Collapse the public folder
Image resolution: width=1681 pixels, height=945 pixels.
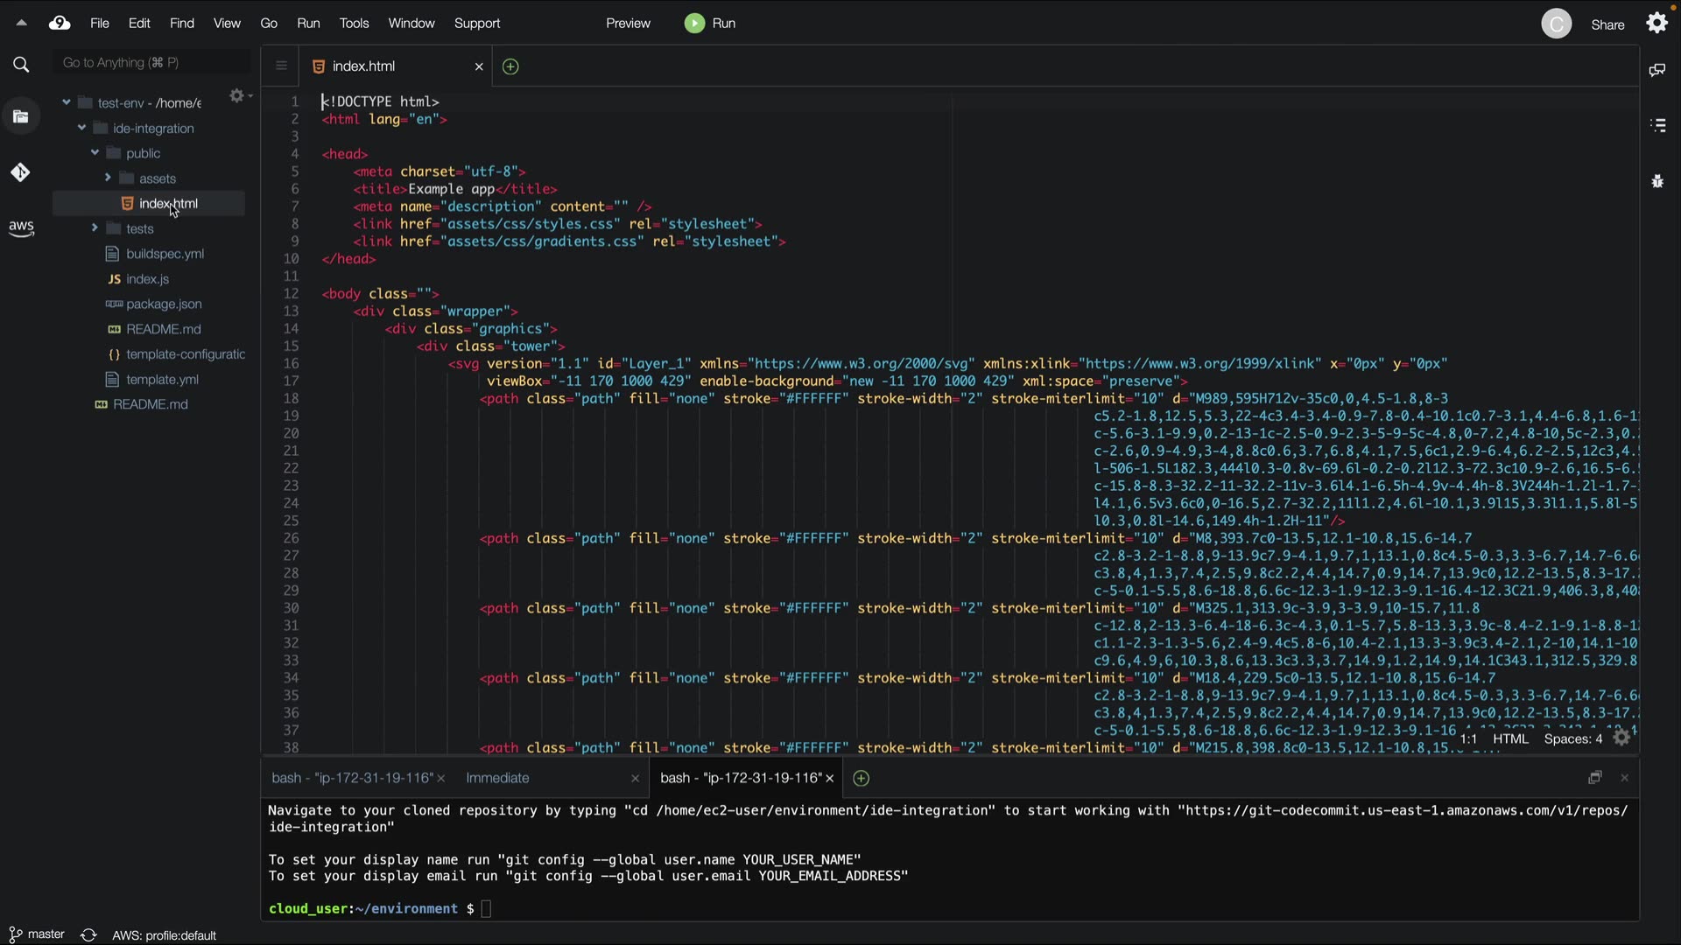(95, 153)
